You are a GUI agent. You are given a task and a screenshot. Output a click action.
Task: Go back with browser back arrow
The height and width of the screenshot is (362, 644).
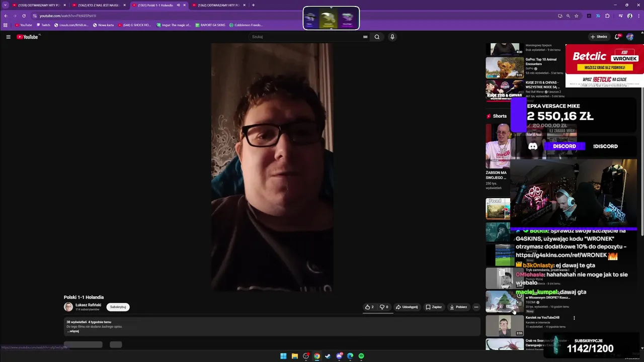tap(6, 16)
